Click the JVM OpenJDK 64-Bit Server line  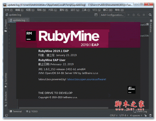click(68, 73)
